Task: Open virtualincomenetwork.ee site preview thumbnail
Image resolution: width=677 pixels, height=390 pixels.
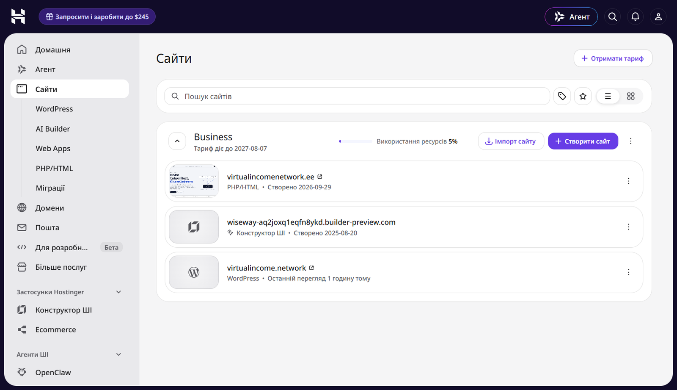Action: click(194, 181)
